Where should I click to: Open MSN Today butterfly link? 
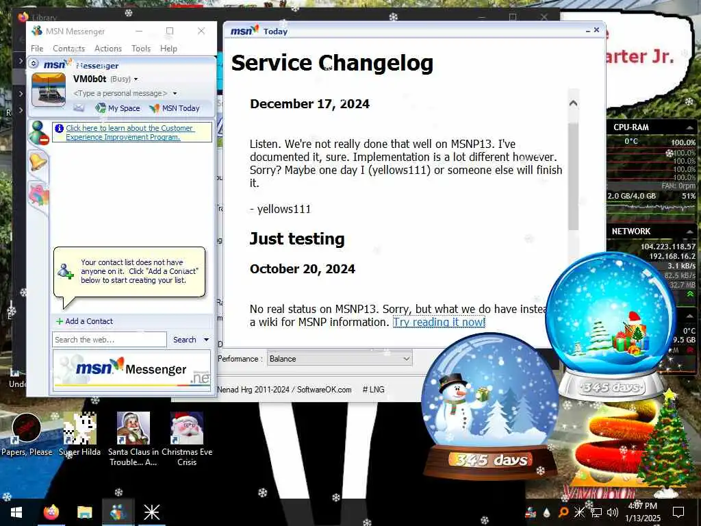click(175, 108)
